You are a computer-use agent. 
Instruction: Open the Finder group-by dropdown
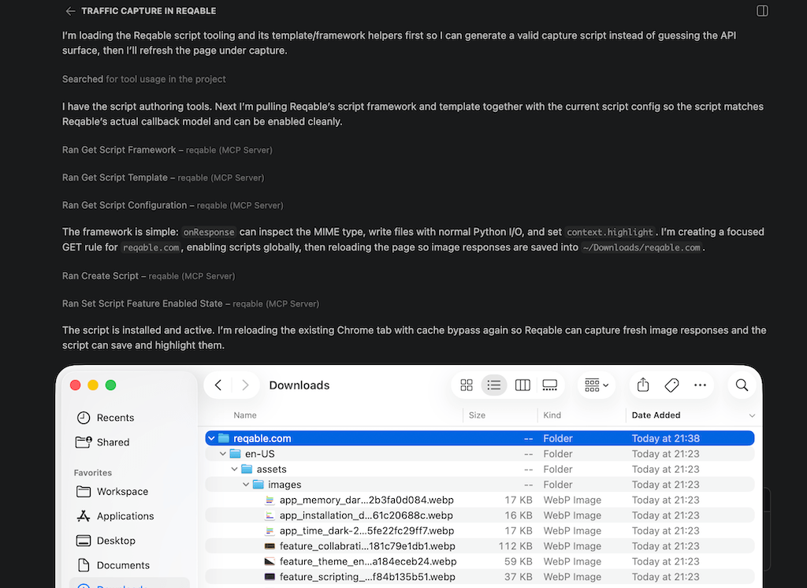click(597, 385)
